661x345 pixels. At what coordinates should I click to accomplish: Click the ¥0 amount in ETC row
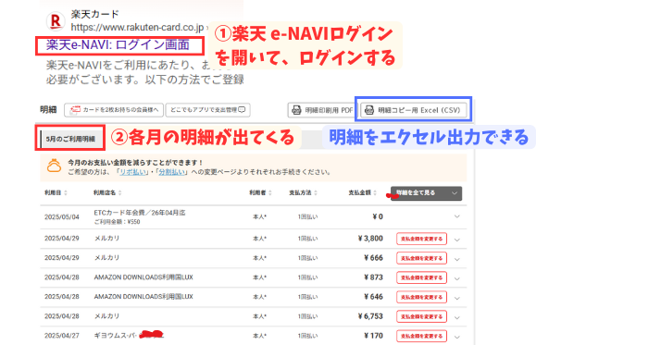(378, 216)
